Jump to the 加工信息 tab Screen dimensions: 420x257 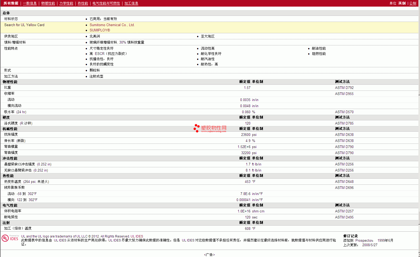point(131,3)
